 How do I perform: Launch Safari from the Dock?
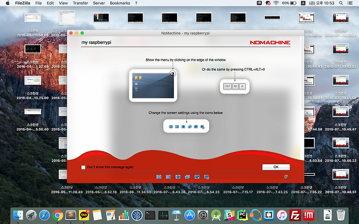44,216
